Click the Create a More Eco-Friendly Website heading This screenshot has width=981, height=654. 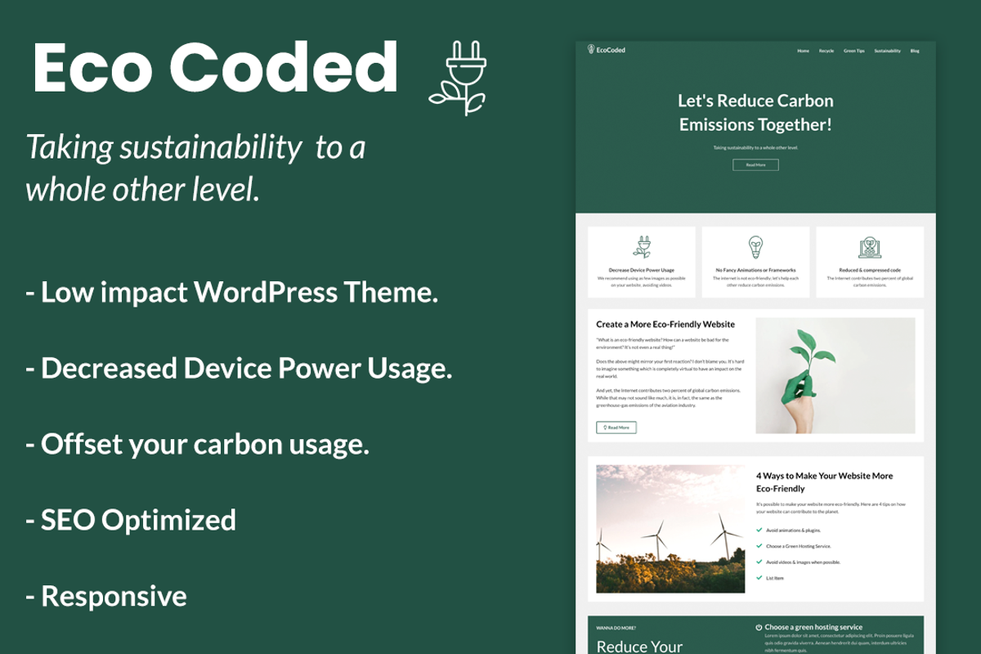pyautogui.click(x=665, y=325)
